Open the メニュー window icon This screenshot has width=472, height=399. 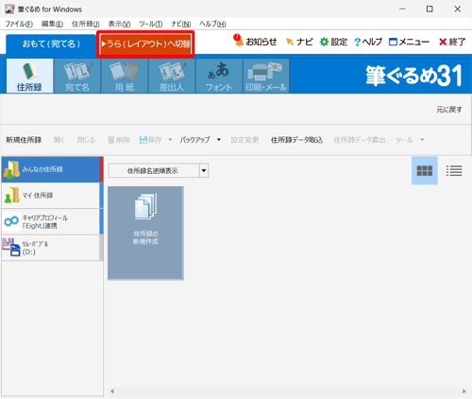(x=409, y=42)
